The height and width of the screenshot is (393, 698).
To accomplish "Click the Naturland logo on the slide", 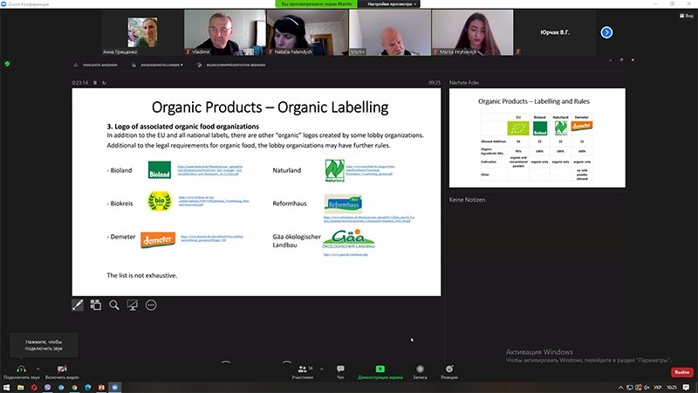I will click(x=335, y=170).
